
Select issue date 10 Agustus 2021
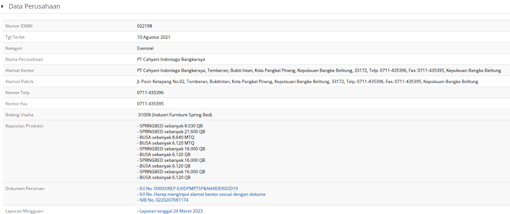pyautogui.click(x=154, y=37)
